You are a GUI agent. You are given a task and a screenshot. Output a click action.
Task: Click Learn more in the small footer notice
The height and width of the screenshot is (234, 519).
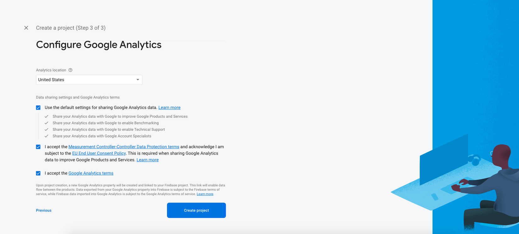[x=205, y=194]
